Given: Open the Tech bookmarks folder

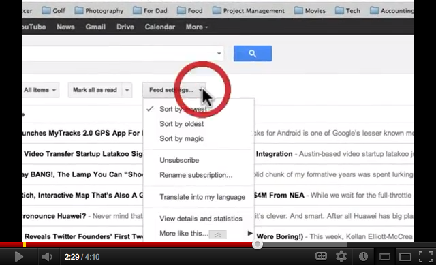Looking at the screenshot, I should [347, 11].
